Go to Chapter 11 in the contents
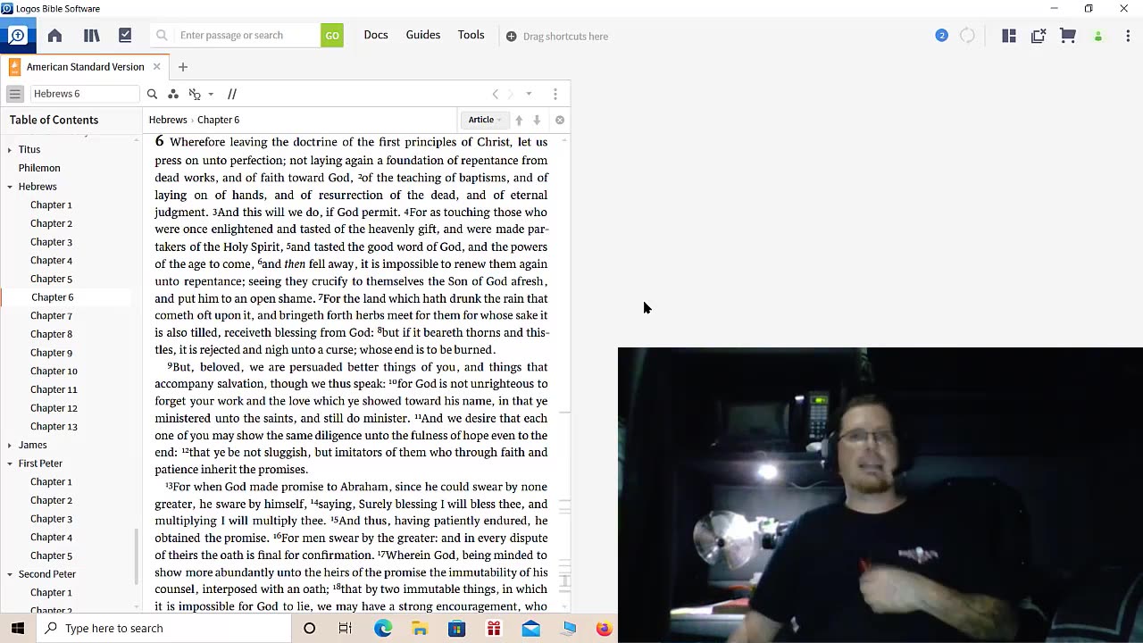This screenshot has height=643, width=1143. (x=54, y=389)
